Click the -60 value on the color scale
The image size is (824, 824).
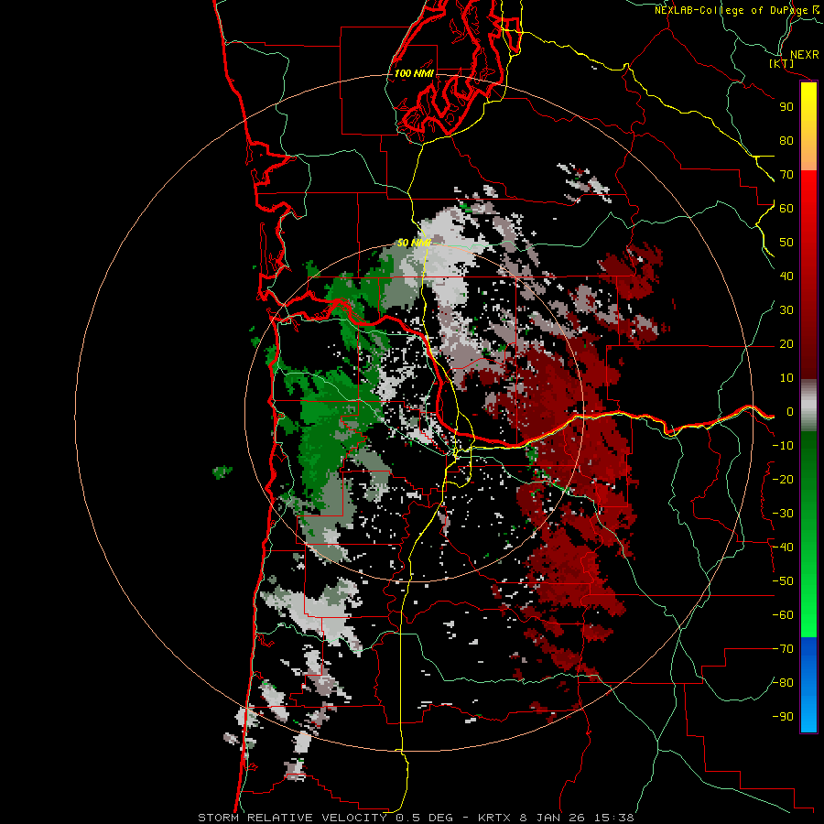[783, 615]
